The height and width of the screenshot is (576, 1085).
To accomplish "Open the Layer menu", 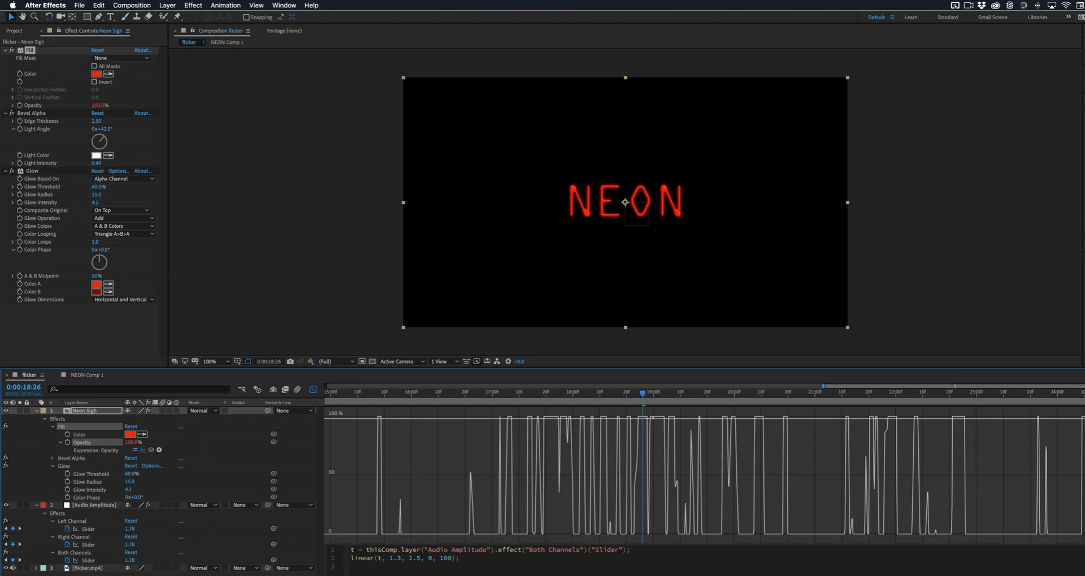I will click(167, 5).
